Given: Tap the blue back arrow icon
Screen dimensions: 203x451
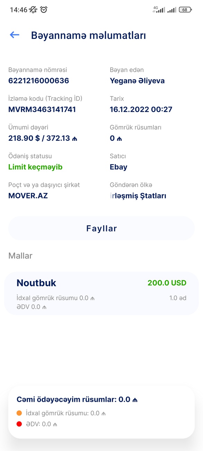Looking at the screenshot, I should coord(15,35).
